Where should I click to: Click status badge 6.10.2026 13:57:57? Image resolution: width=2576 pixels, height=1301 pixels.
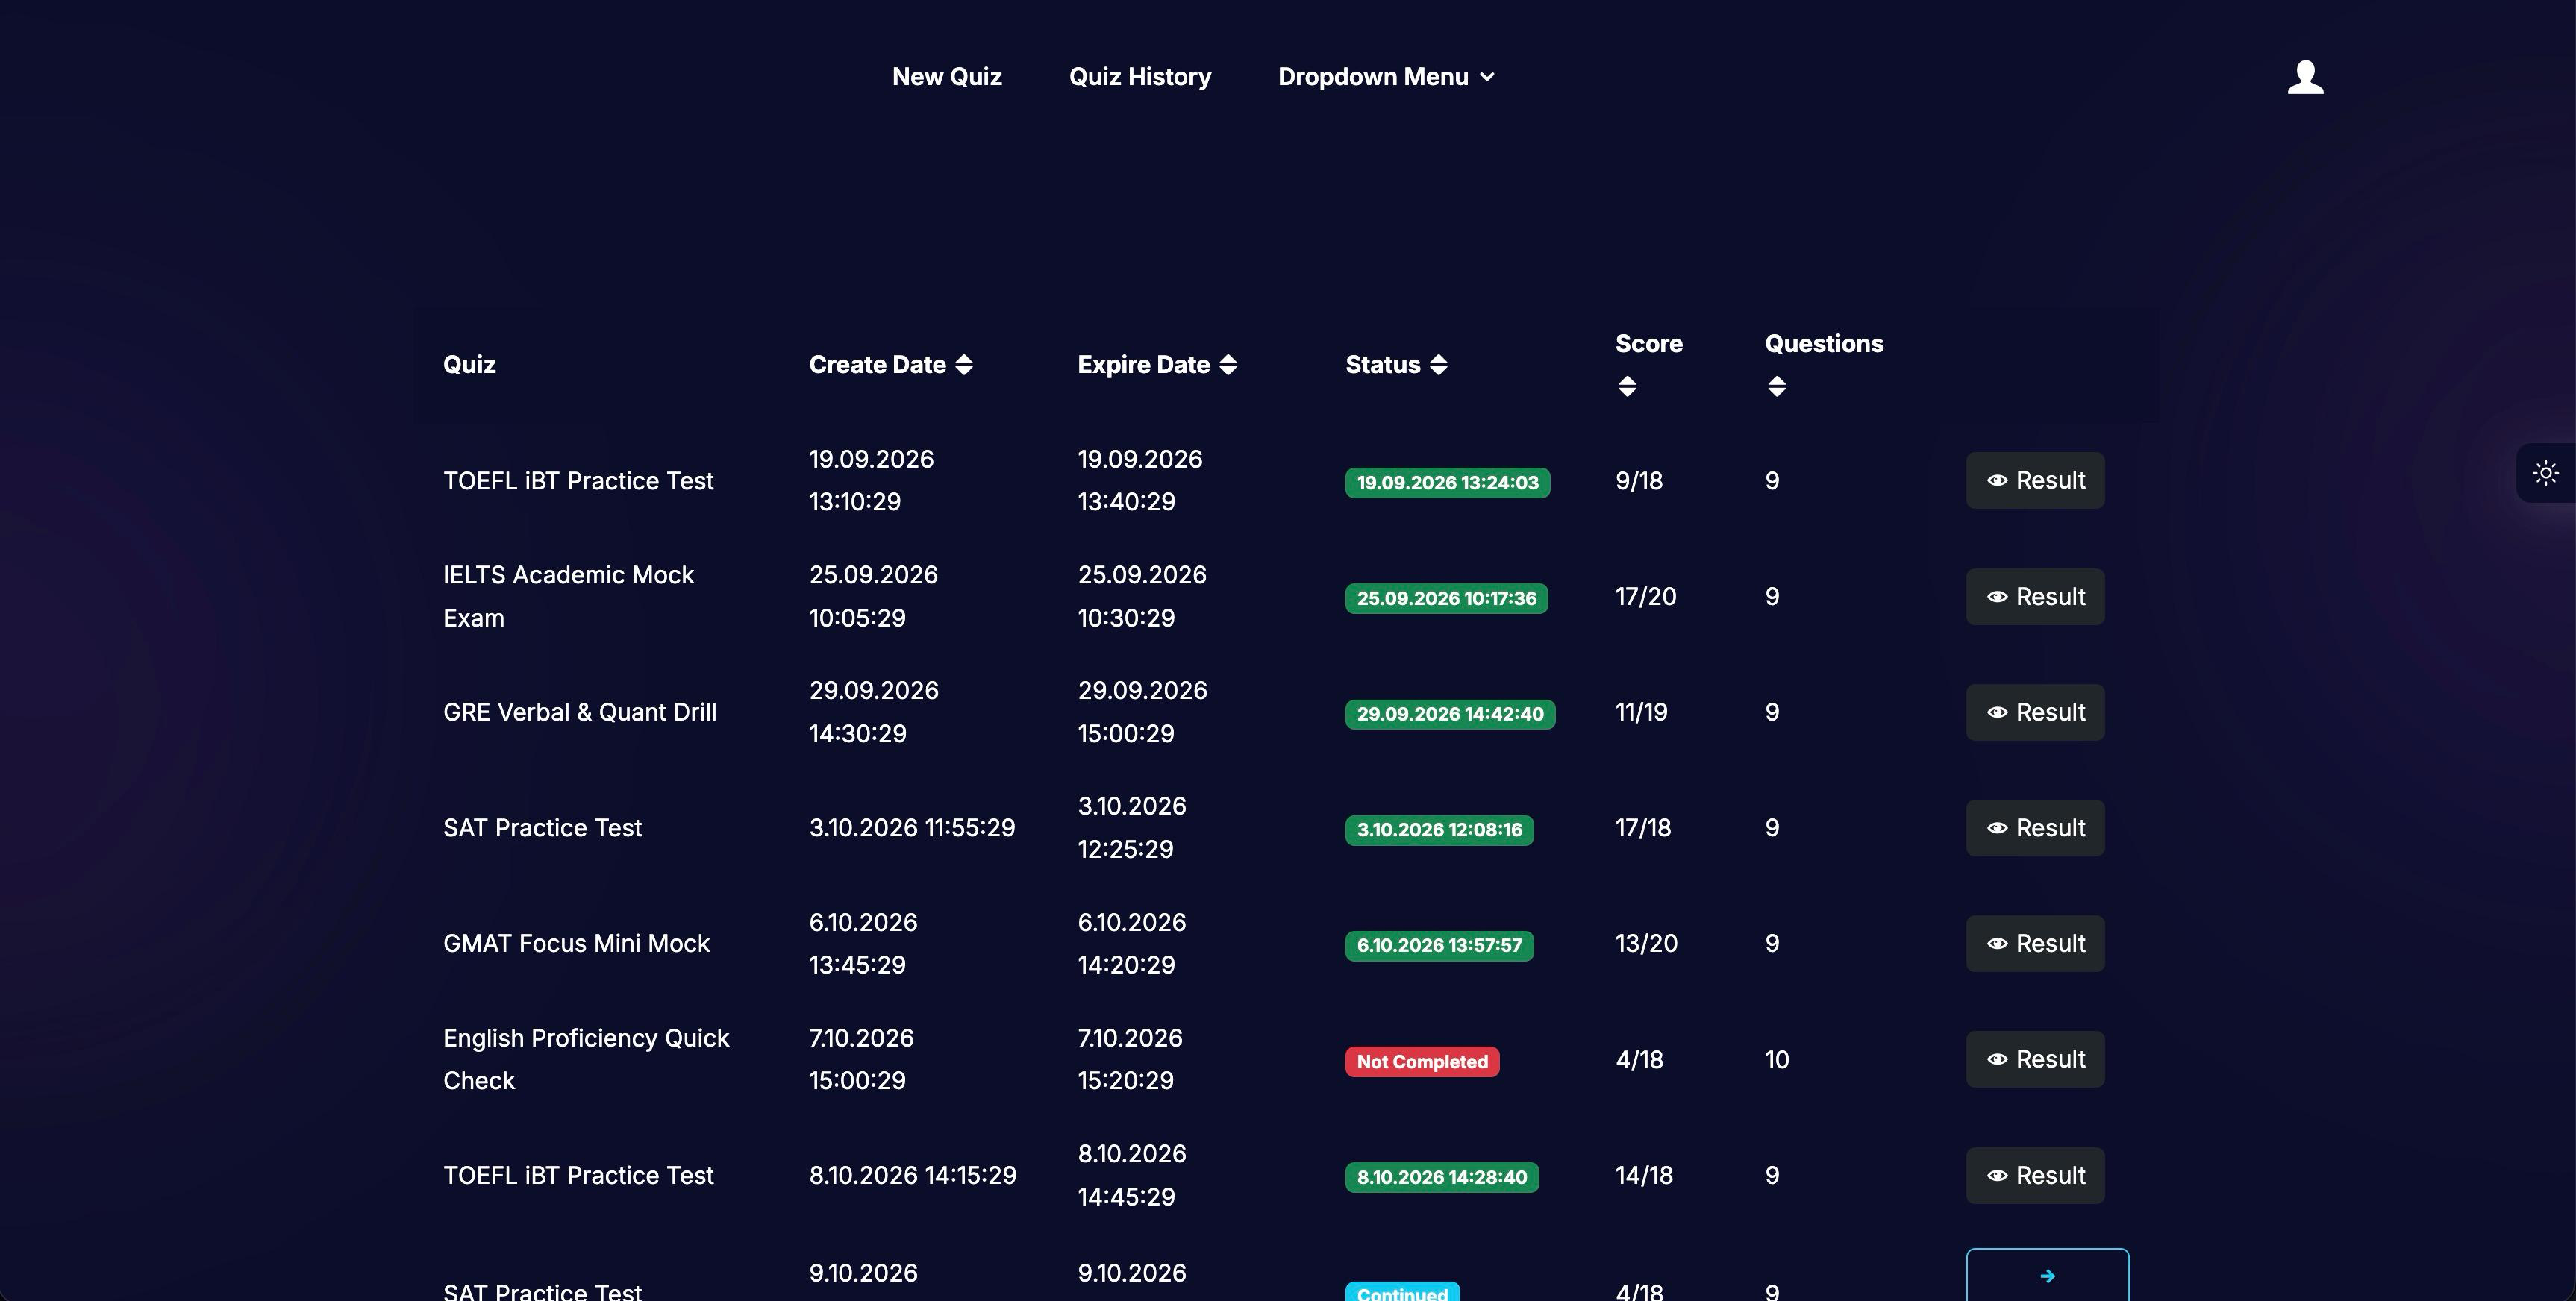click(1439, 946)
